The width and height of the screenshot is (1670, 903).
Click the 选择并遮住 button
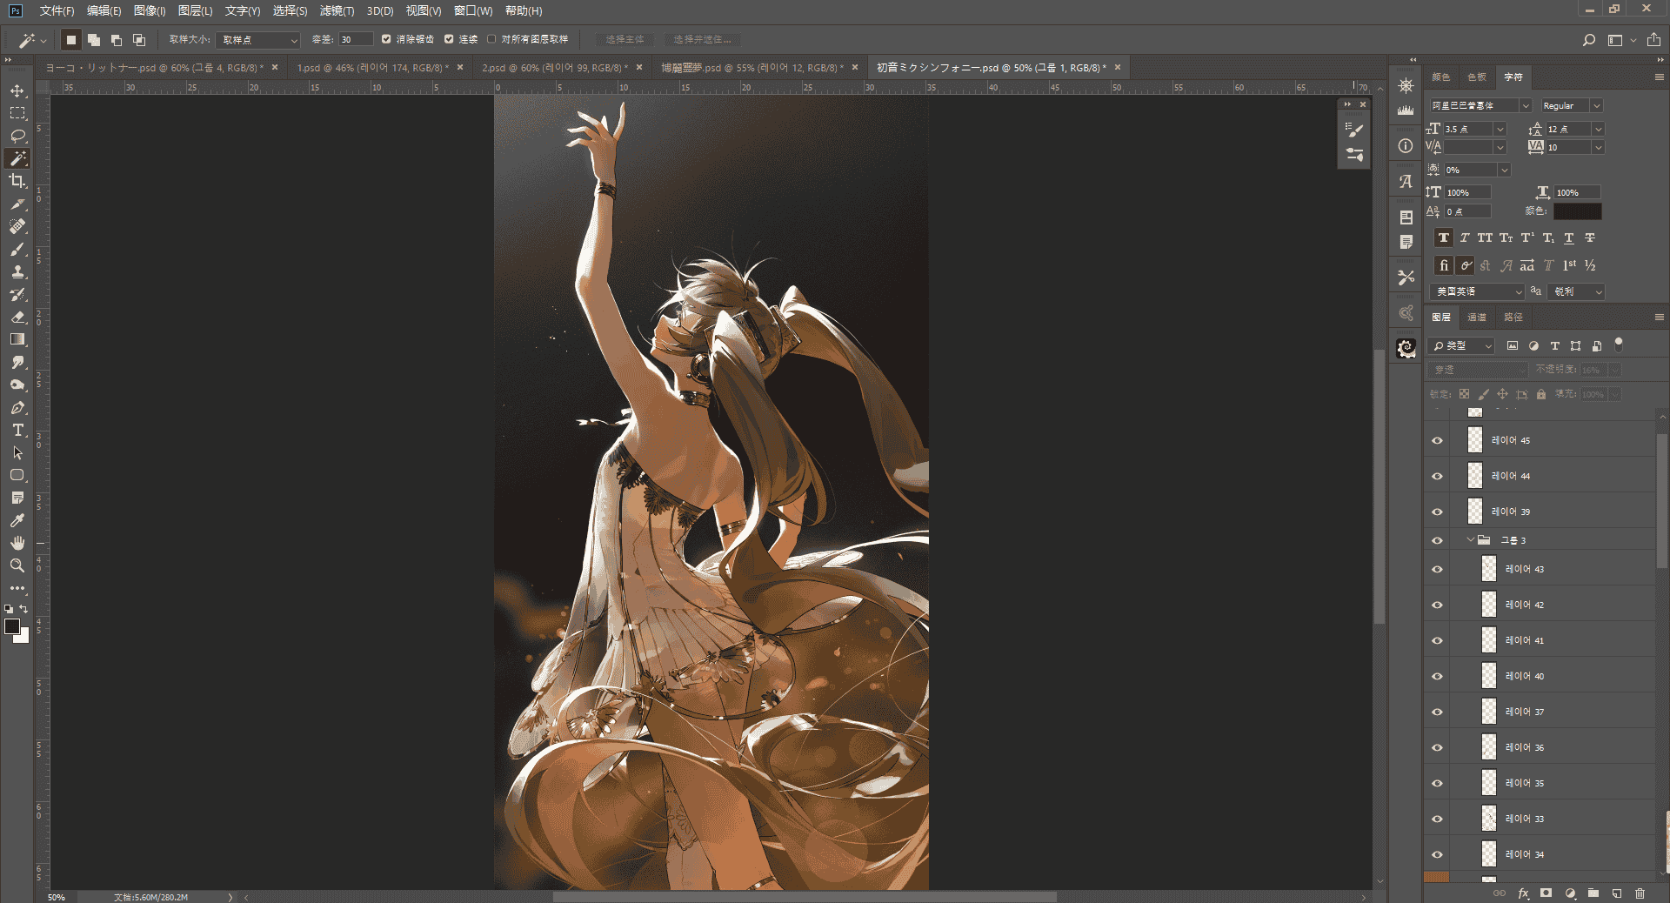pyautogui.click(x=703, y=39)
